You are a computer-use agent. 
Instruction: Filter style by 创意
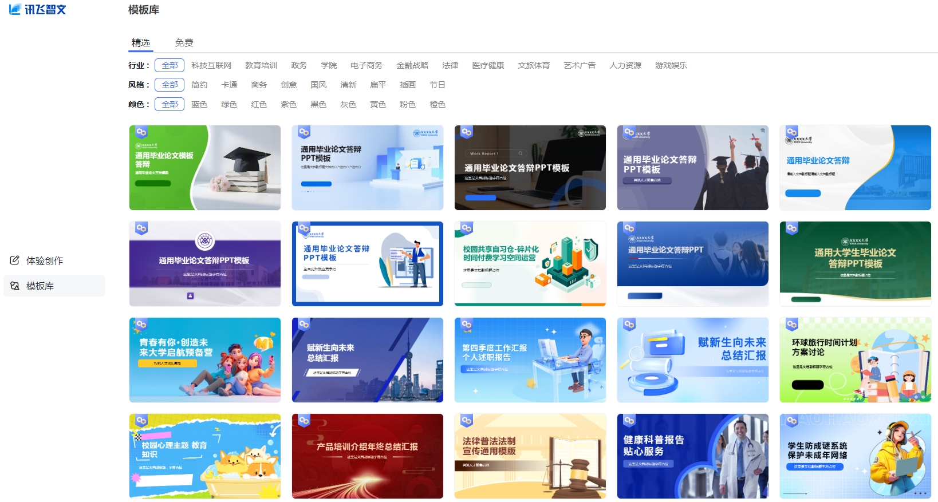289,85
